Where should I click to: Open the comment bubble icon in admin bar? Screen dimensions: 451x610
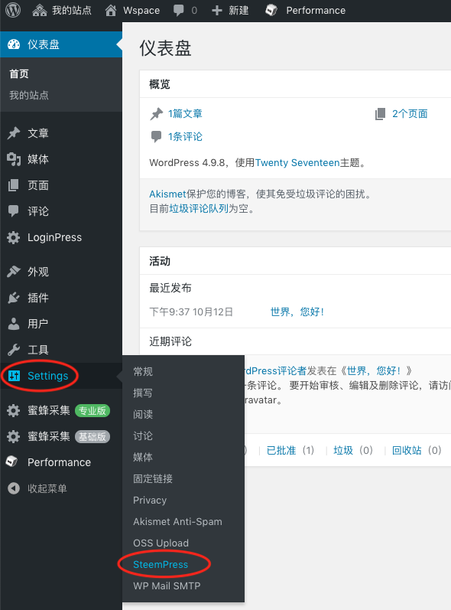178,10
